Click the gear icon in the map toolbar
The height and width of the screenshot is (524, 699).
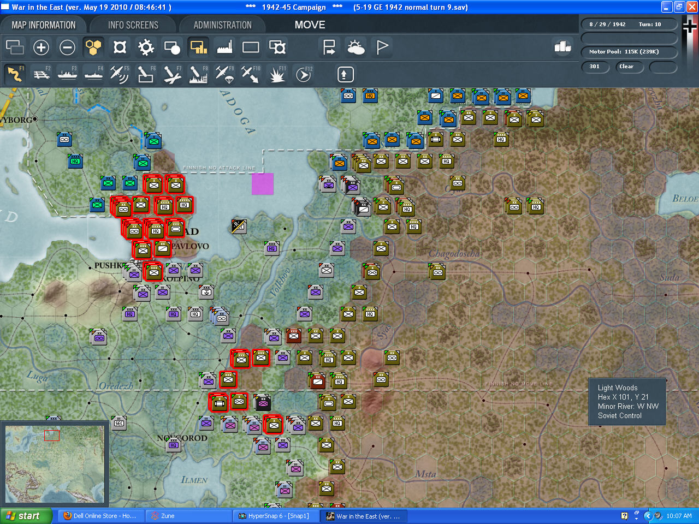pyautogui.click(x=146, y=47)
